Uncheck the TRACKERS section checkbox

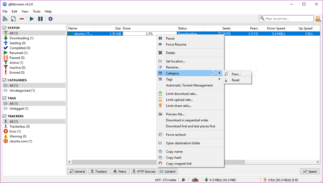(5, 116)
